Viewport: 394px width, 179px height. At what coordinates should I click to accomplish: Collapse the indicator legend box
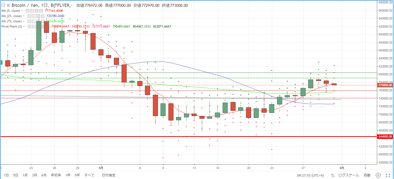3,5
